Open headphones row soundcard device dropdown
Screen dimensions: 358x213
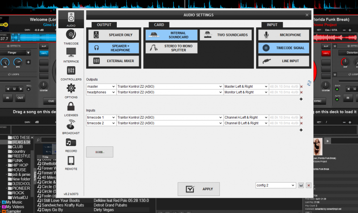(x=170, y=92)
